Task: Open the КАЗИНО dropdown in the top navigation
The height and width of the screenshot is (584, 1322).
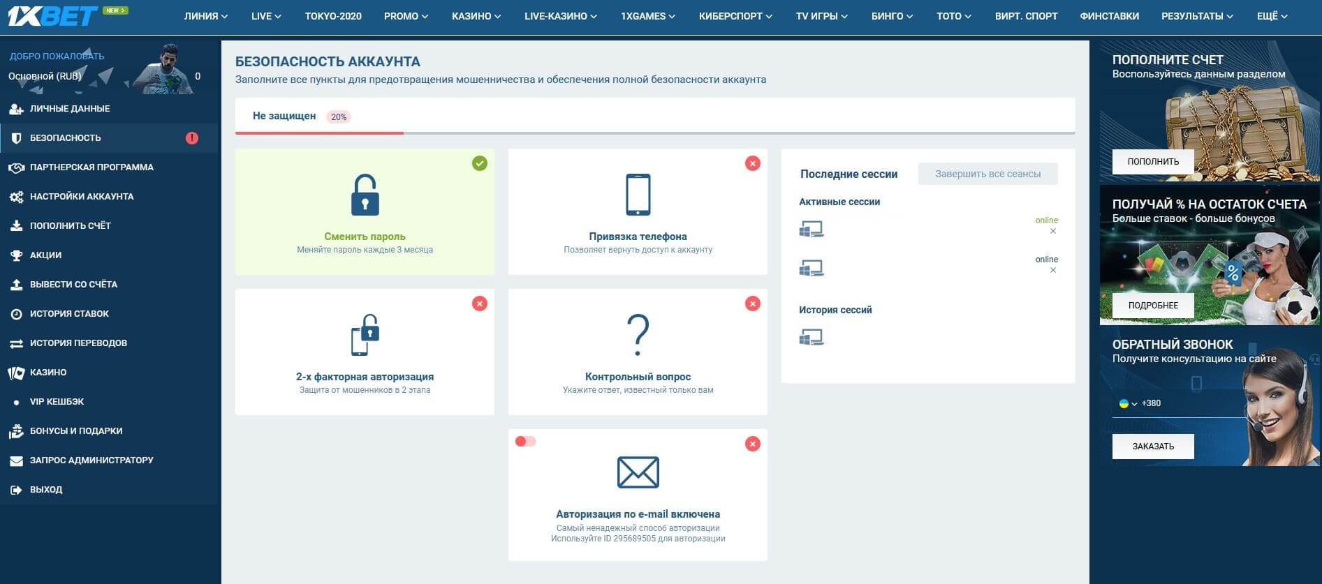Action: pos(476,16)
